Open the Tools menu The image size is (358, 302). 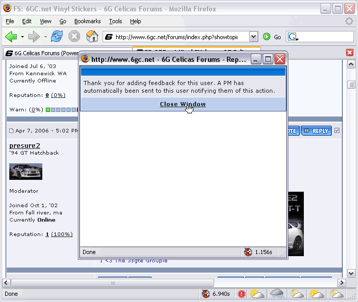point(116,21)
